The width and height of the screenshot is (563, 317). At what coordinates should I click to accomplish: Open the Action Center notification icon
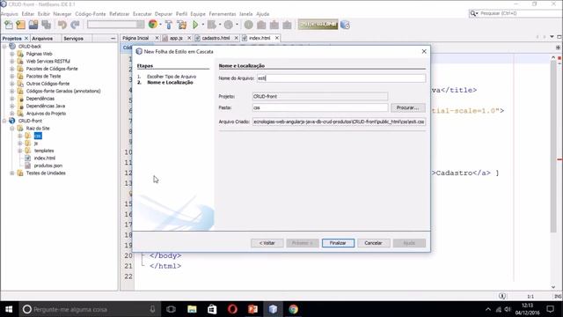point(550,309)
